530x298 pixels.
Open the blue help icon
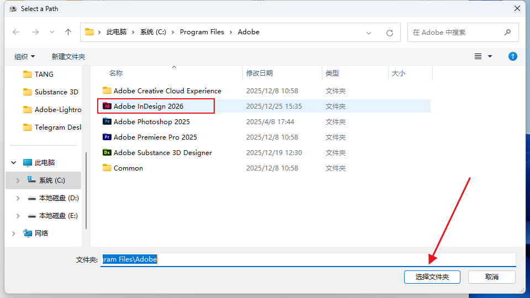click(x=513, y=56)
